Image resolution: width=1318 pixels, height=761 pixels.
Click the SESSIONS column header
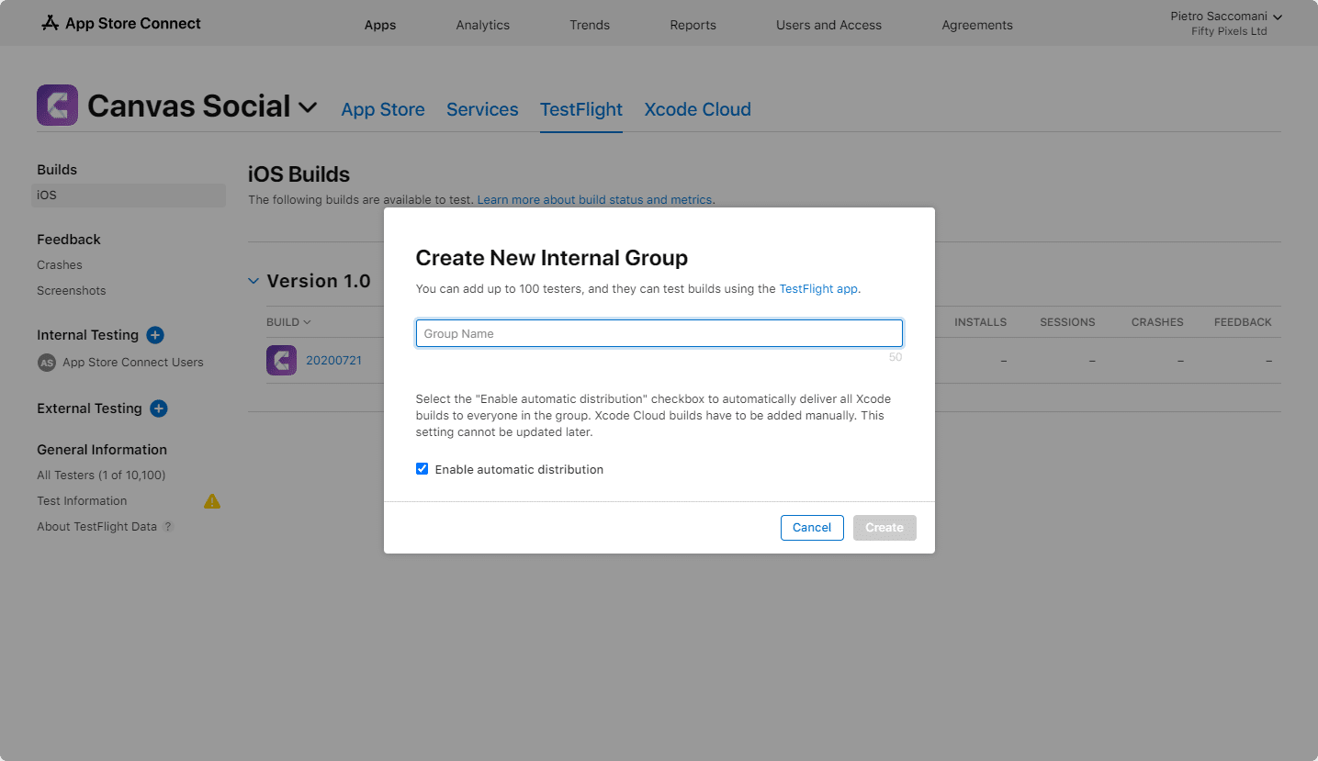click(1067, 322)
